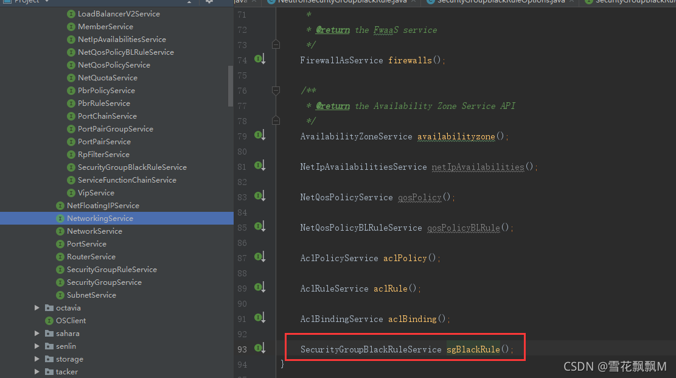Click the @return tag on line 77
Screen dimensions: 676x378
point(333,106)
